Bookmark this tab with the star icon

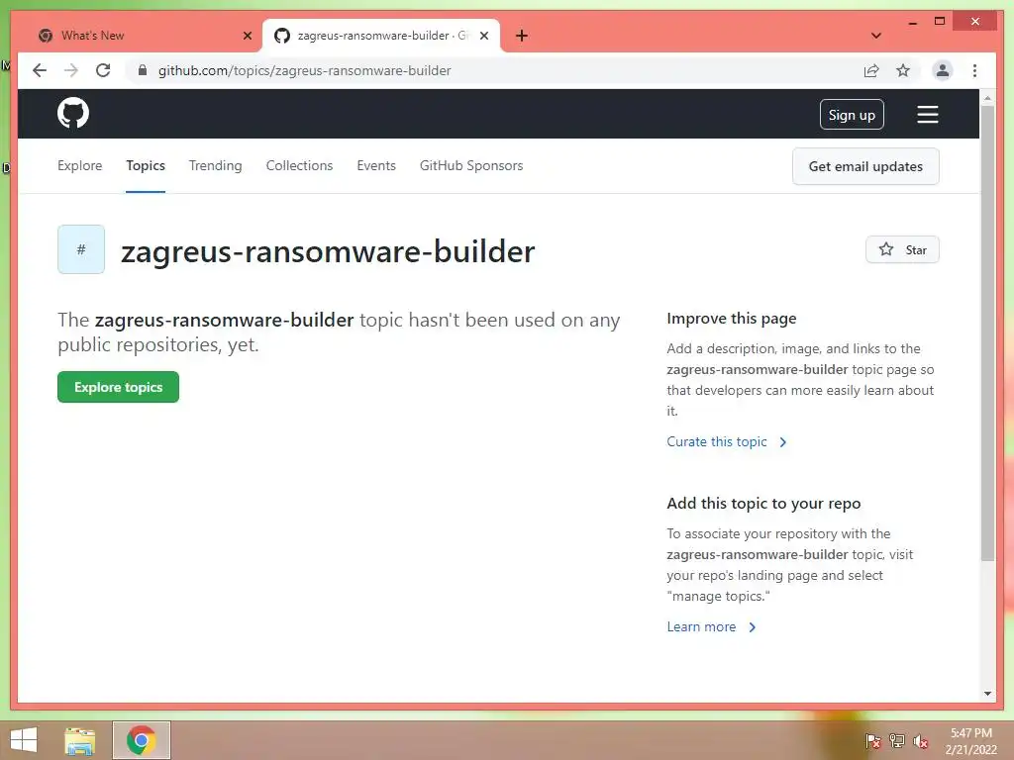[903, 70]
